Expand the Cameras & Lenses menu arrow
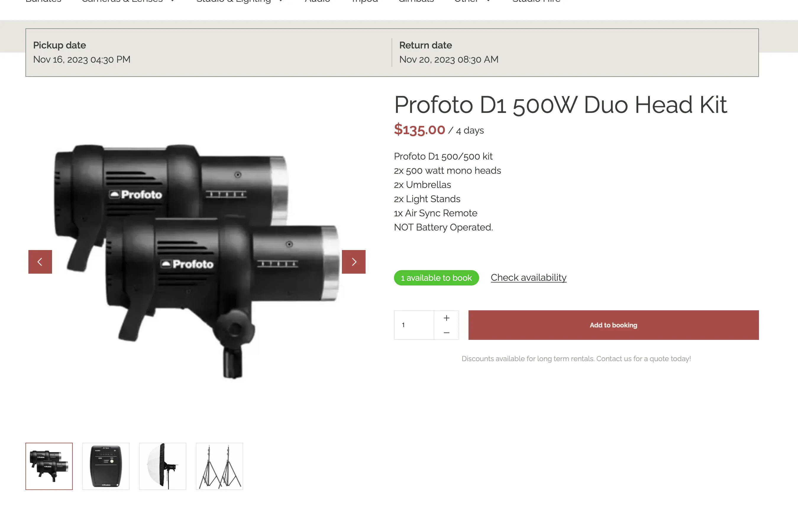The image size is (798, 529). coord(172,1)
